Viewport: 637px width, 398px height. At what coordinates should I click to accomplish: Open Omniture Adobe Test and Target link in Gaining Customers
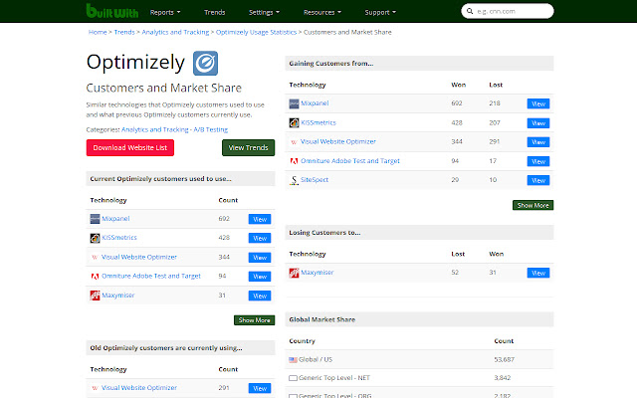pyautogui.click(x=350, y=161)
